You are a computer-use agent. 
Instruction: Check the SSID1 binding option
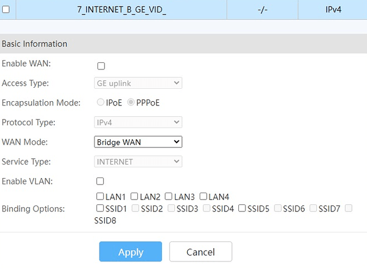(100, 208)
